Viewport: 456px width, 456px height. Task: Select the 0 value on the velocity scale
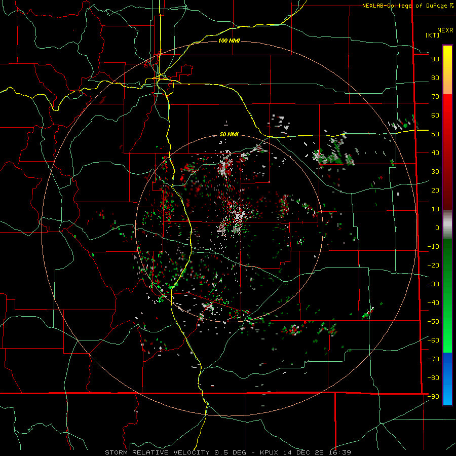[x=437, y=228]
